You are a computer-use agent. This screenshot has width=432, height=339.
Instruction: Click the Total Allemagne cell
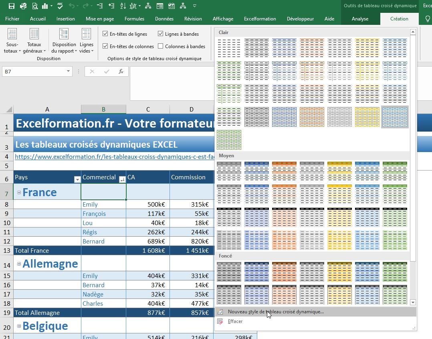coord(47,313)
